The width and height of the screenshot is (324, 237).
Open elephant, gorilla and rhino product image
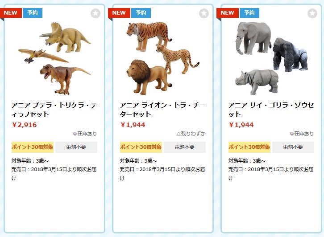click(x=271, y=58)
